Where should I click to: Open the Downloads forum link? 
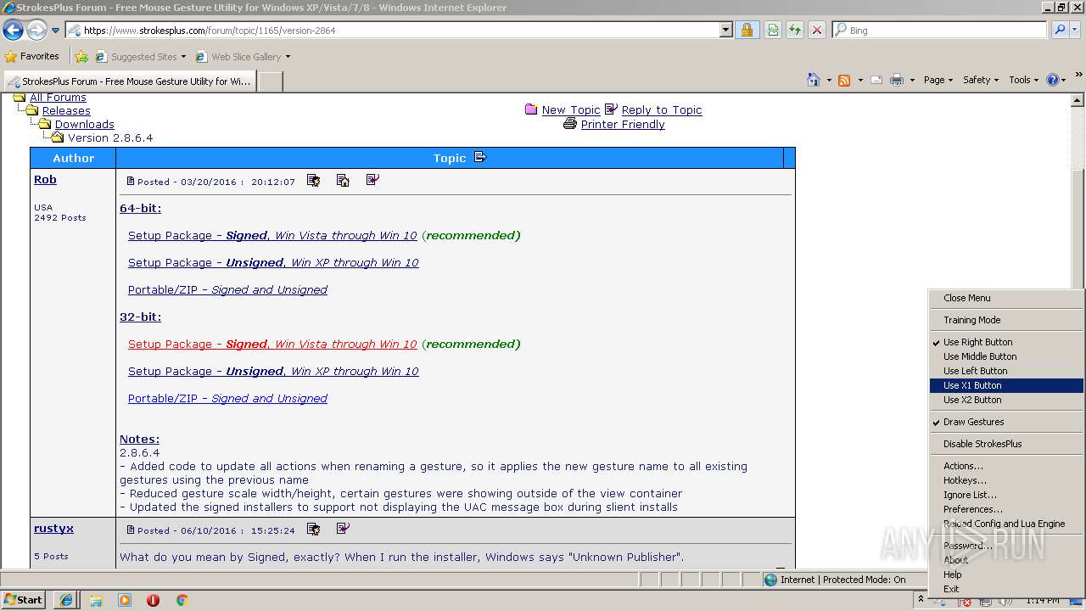point(84,124)
